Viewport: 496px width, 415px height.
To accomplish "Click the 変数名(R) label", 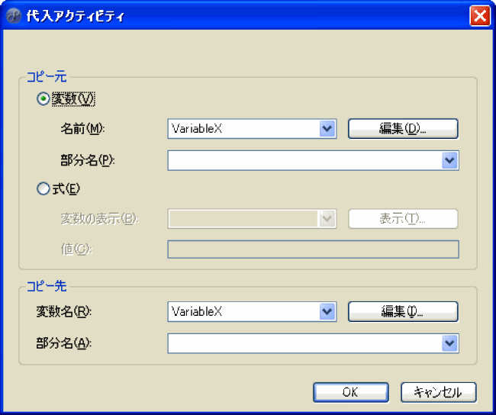I will tap(63, 311).
